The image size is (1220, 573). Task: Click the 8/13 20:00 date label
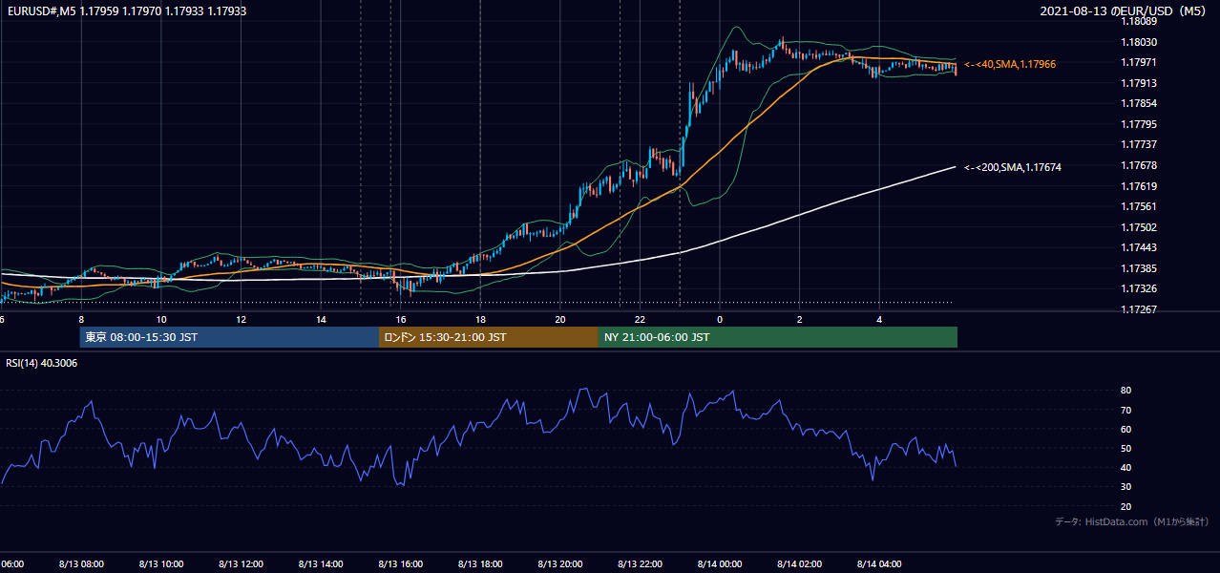click(560, 563)
